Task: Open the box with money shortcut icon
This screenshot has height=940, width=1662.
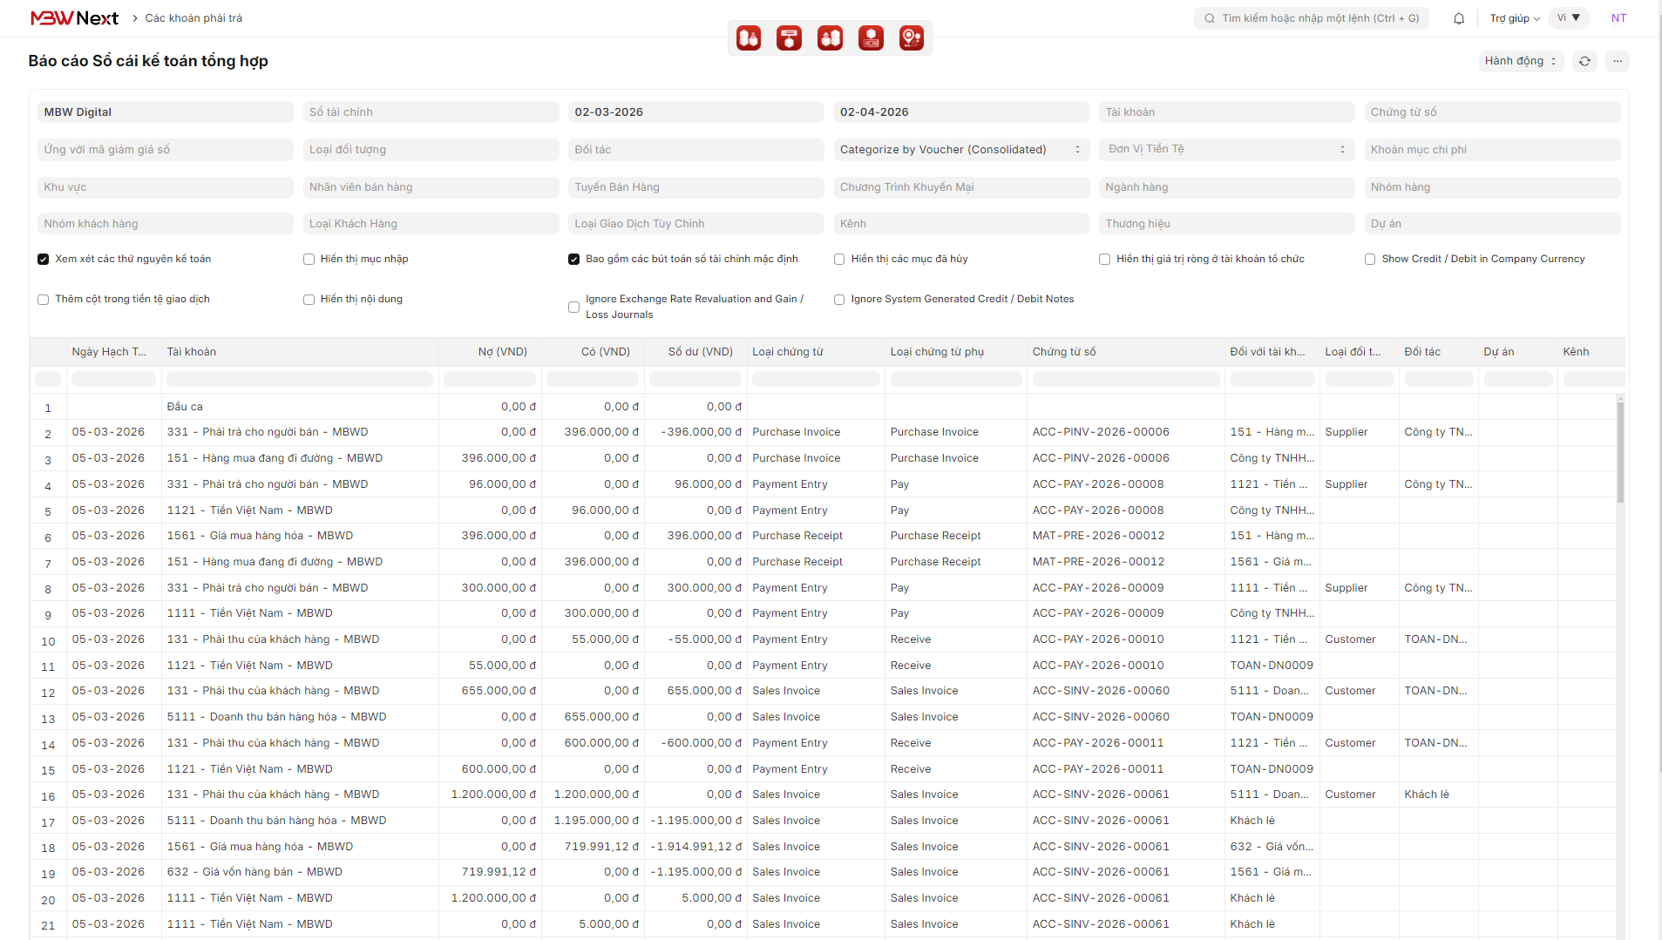Action: (x=871, y=38)
